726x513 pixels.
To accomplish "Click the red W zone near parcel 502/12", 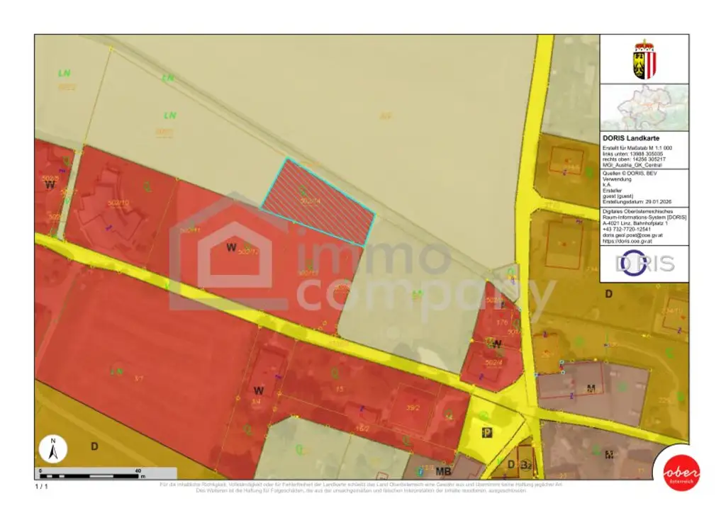I will (230, 247).
